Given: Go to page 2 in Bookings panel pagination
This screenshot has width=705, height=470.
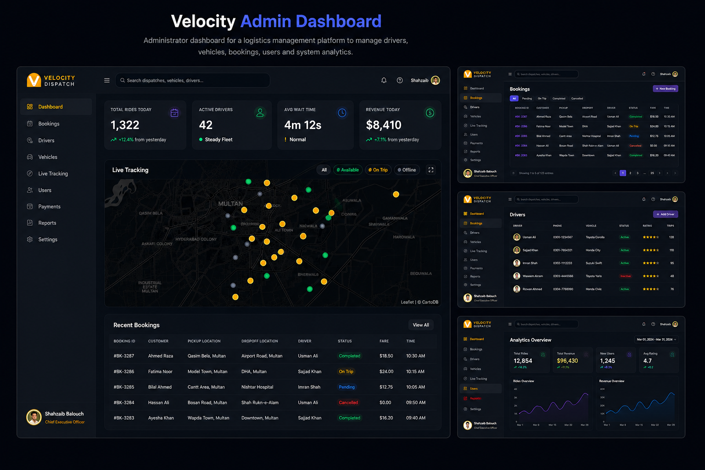Looking at the screenshot, I should click(x=630, y=173).
